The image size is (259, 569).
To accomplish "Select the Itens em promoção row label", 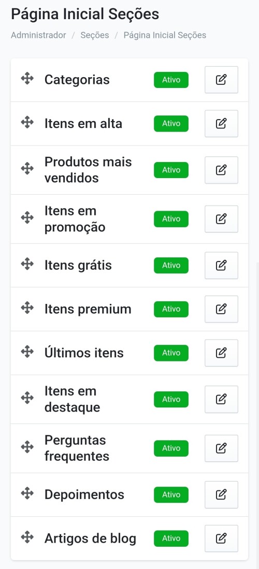I will click(75, 219).
